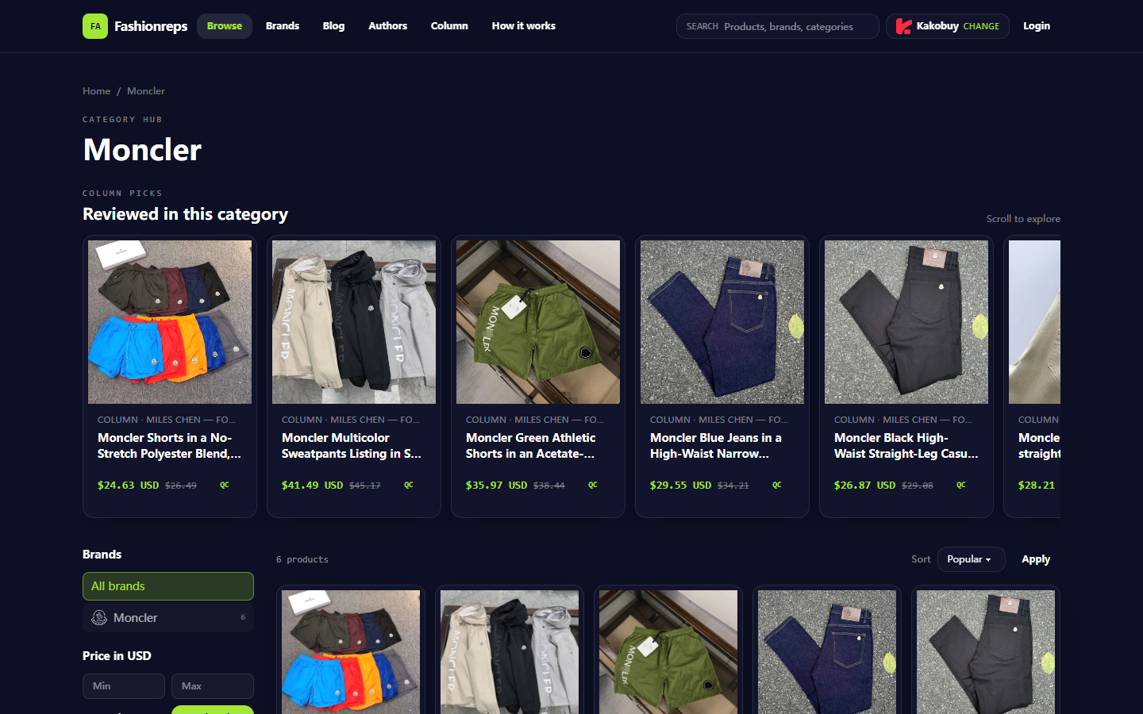Open sweatpants product image in products grid

(510, 652)
